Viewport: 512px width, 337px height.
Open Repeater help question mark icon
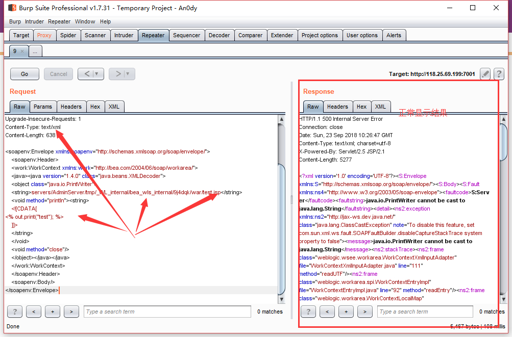click(x=499, y=74)
